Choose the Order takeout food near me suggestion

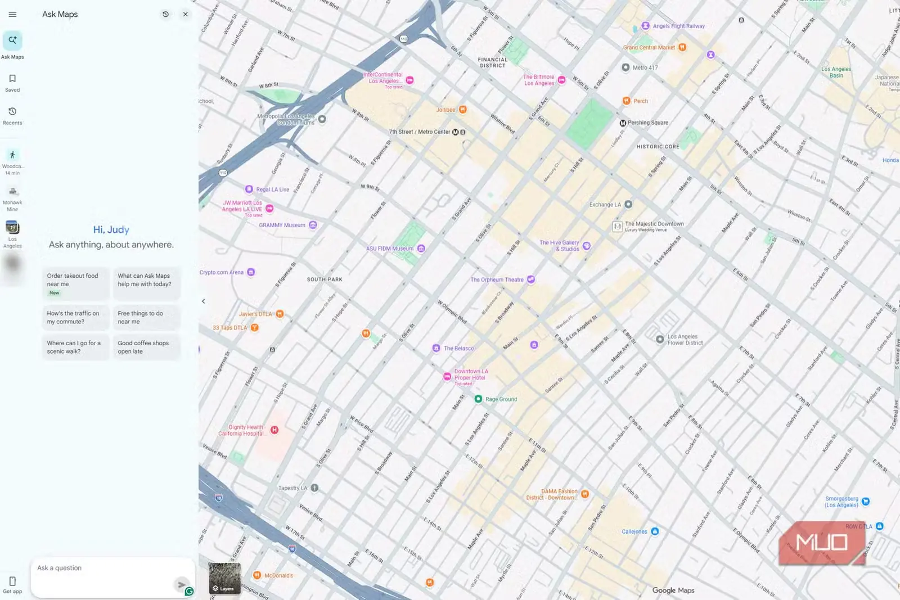(x=75, y=284)
